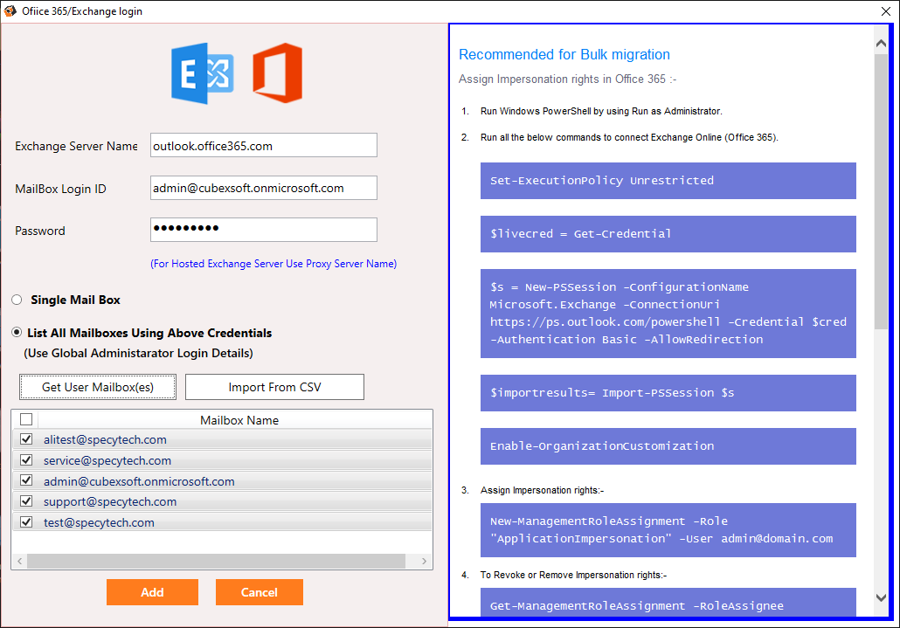Click the $livecred = Get-Credential command block
This screenshot has width=900, height=628.
pos(668,234)
